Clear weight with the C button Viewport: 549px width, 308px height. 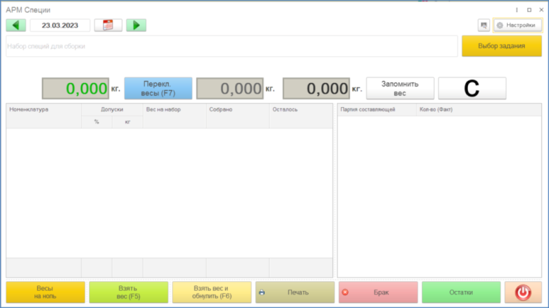click(472, 88)
